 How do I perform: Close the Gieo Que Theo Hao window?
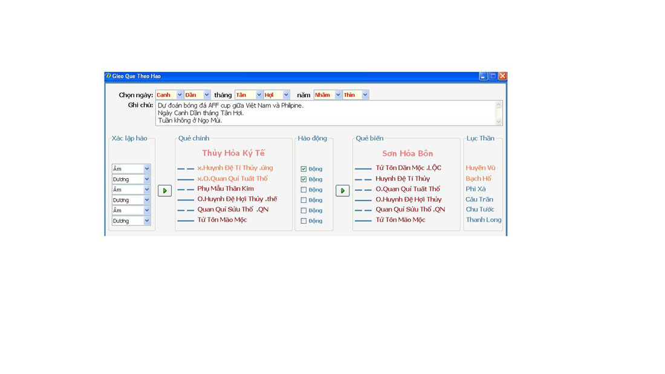click(502, 76)
